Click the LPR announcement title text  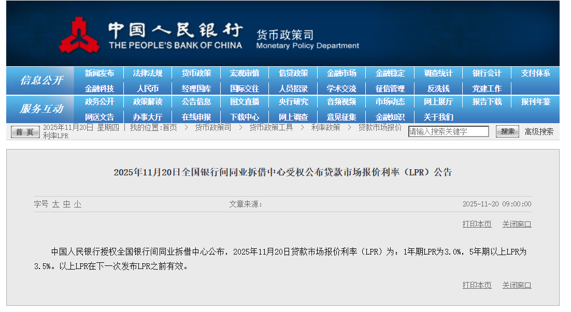[x=282, y=172]
